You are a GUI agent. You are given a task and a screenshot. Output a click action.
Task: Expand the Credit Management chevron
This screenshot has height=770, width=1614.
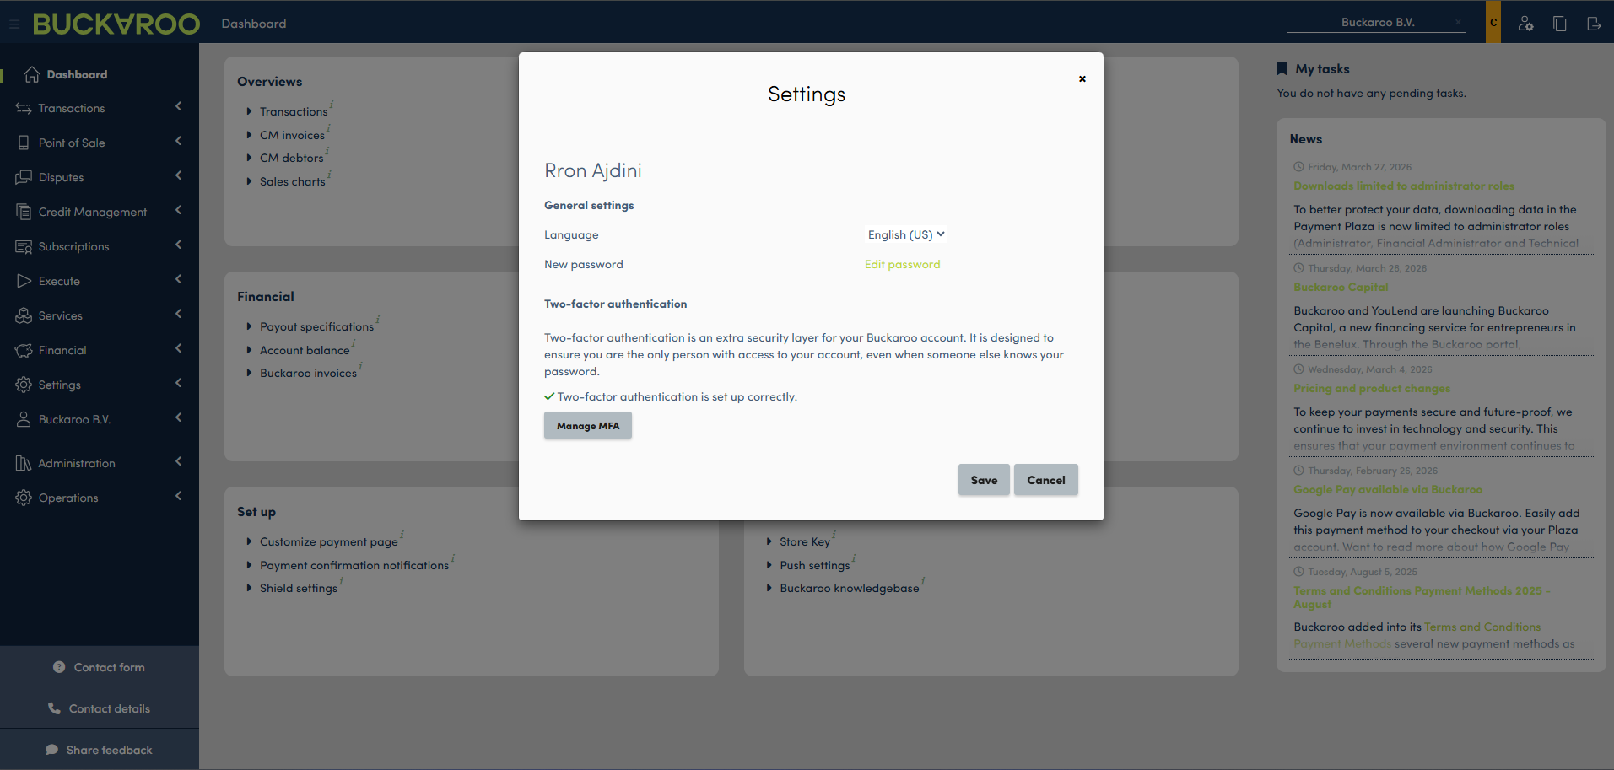click(178, 210)
